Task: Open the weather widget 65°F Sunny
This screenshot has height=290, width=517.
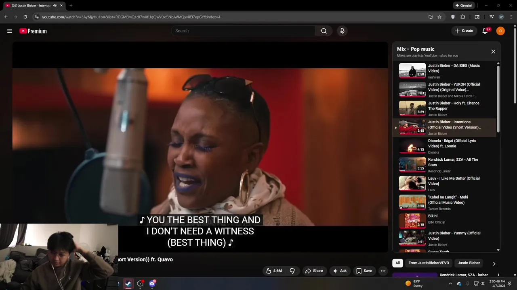Action: coord(413,284)
